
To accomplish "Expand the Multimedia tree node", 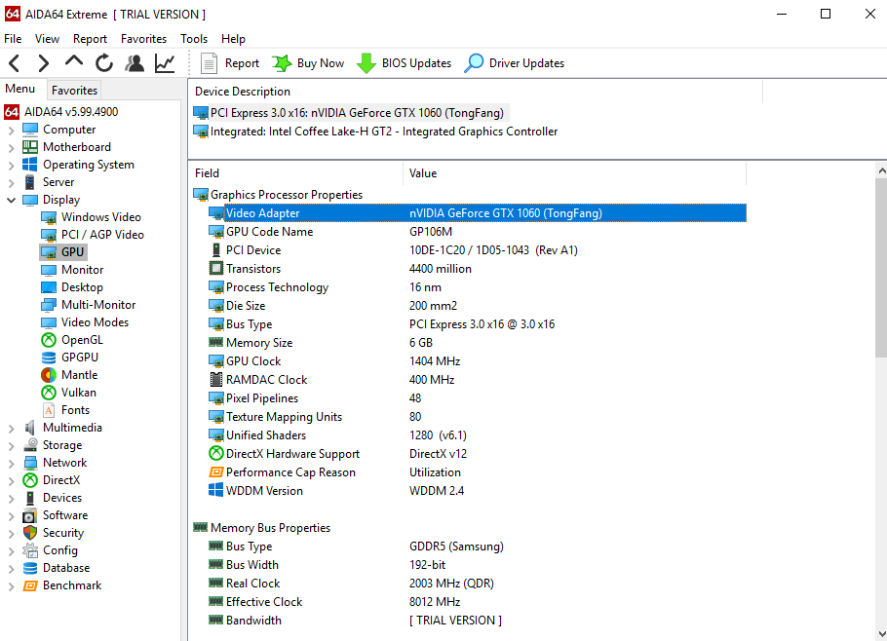I will [11, 428].
